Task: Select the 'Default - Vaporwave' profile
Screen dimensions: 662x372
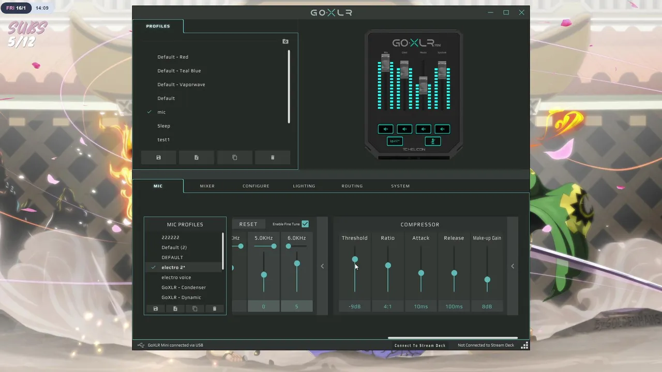Action: [181, 85]
